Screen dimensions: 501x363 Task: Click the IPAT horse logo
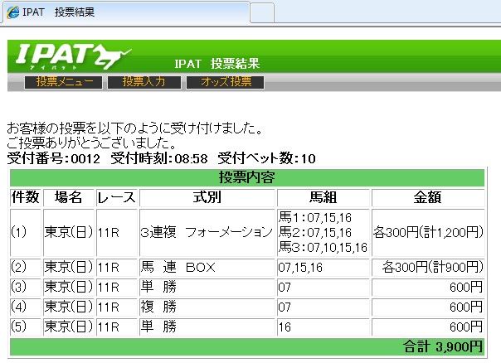pyautogui.click(x=73, y=56)
